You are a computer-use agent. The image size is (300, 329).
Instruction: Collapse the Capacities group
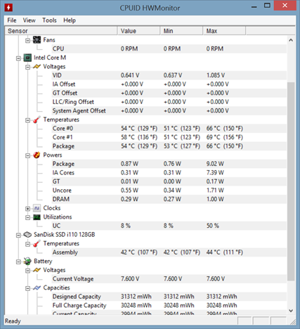(27, 288)
